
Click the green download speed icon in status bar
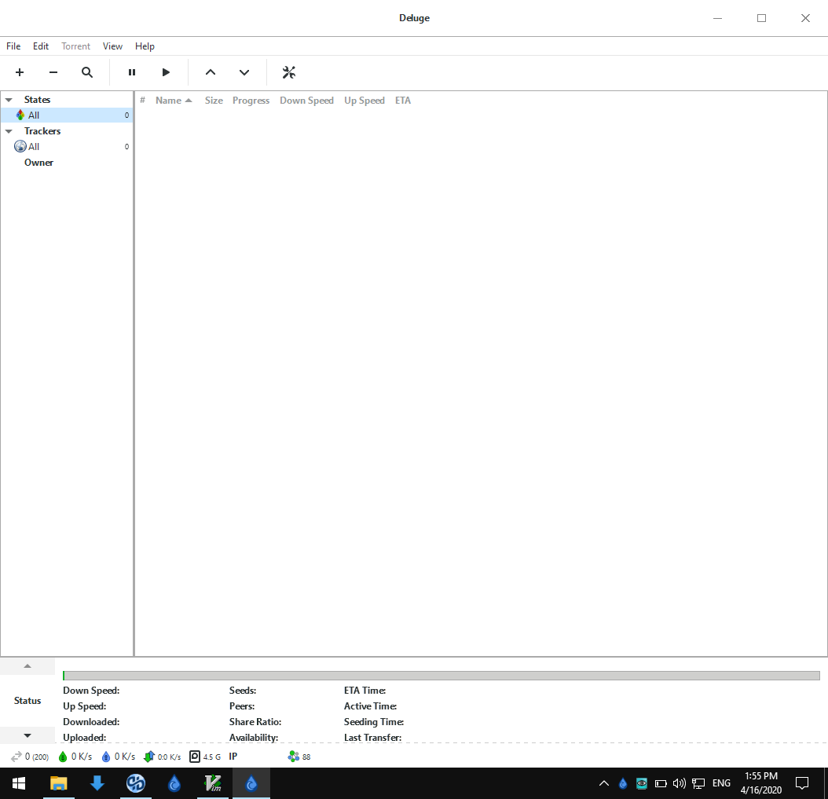tap(63, 757)
